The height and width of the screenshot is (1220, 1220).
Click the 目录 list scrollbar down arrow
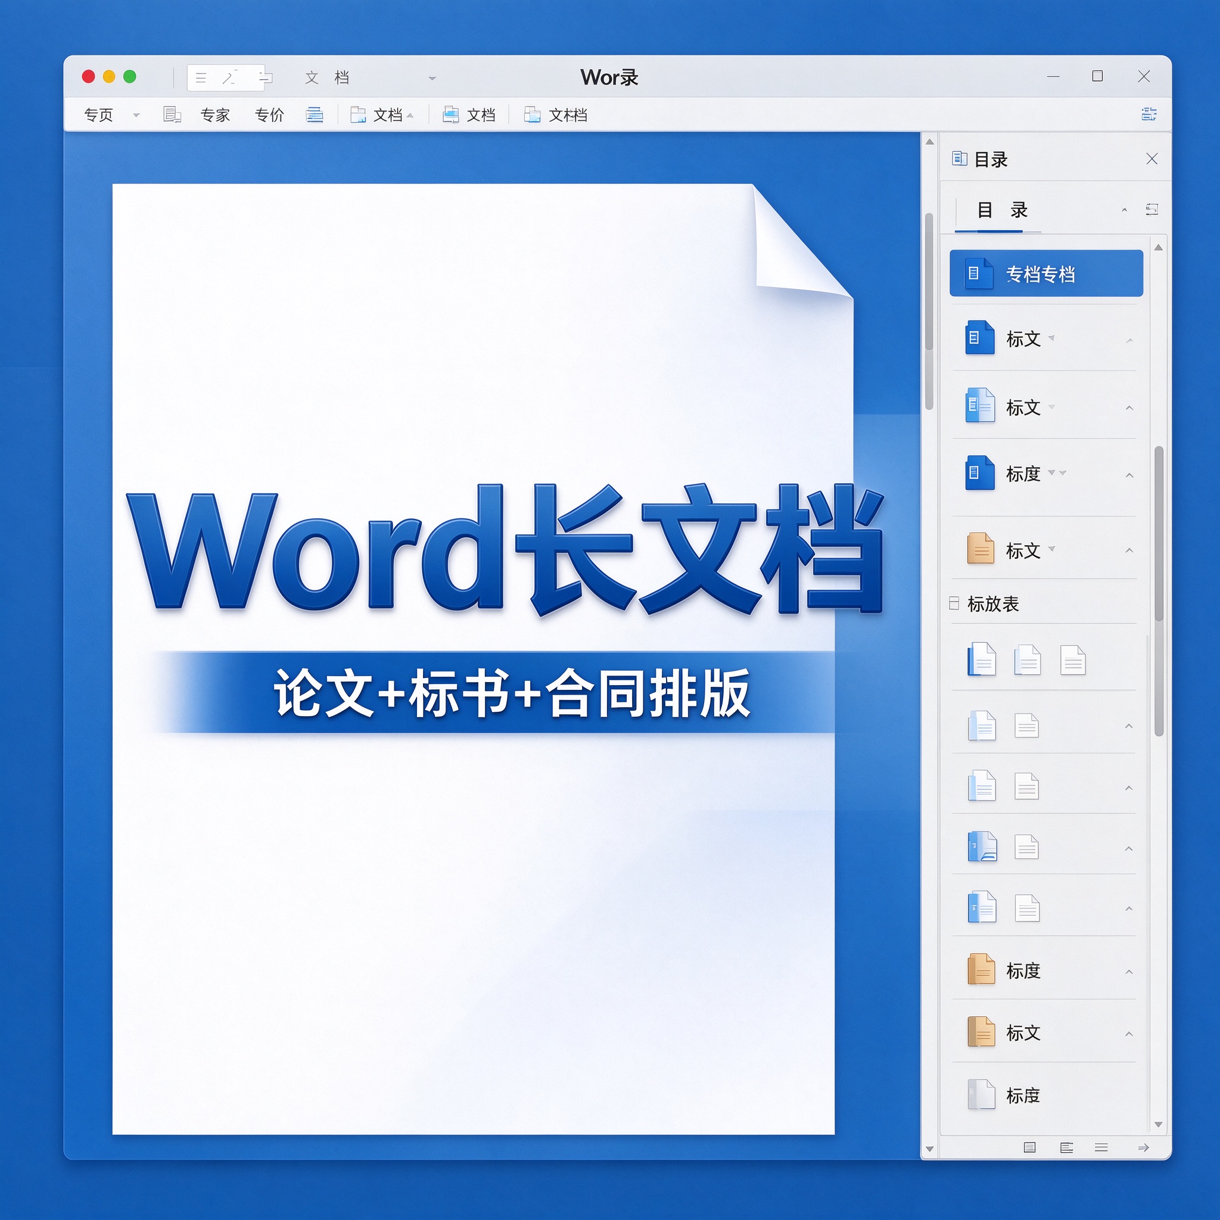[1158, 1124]
